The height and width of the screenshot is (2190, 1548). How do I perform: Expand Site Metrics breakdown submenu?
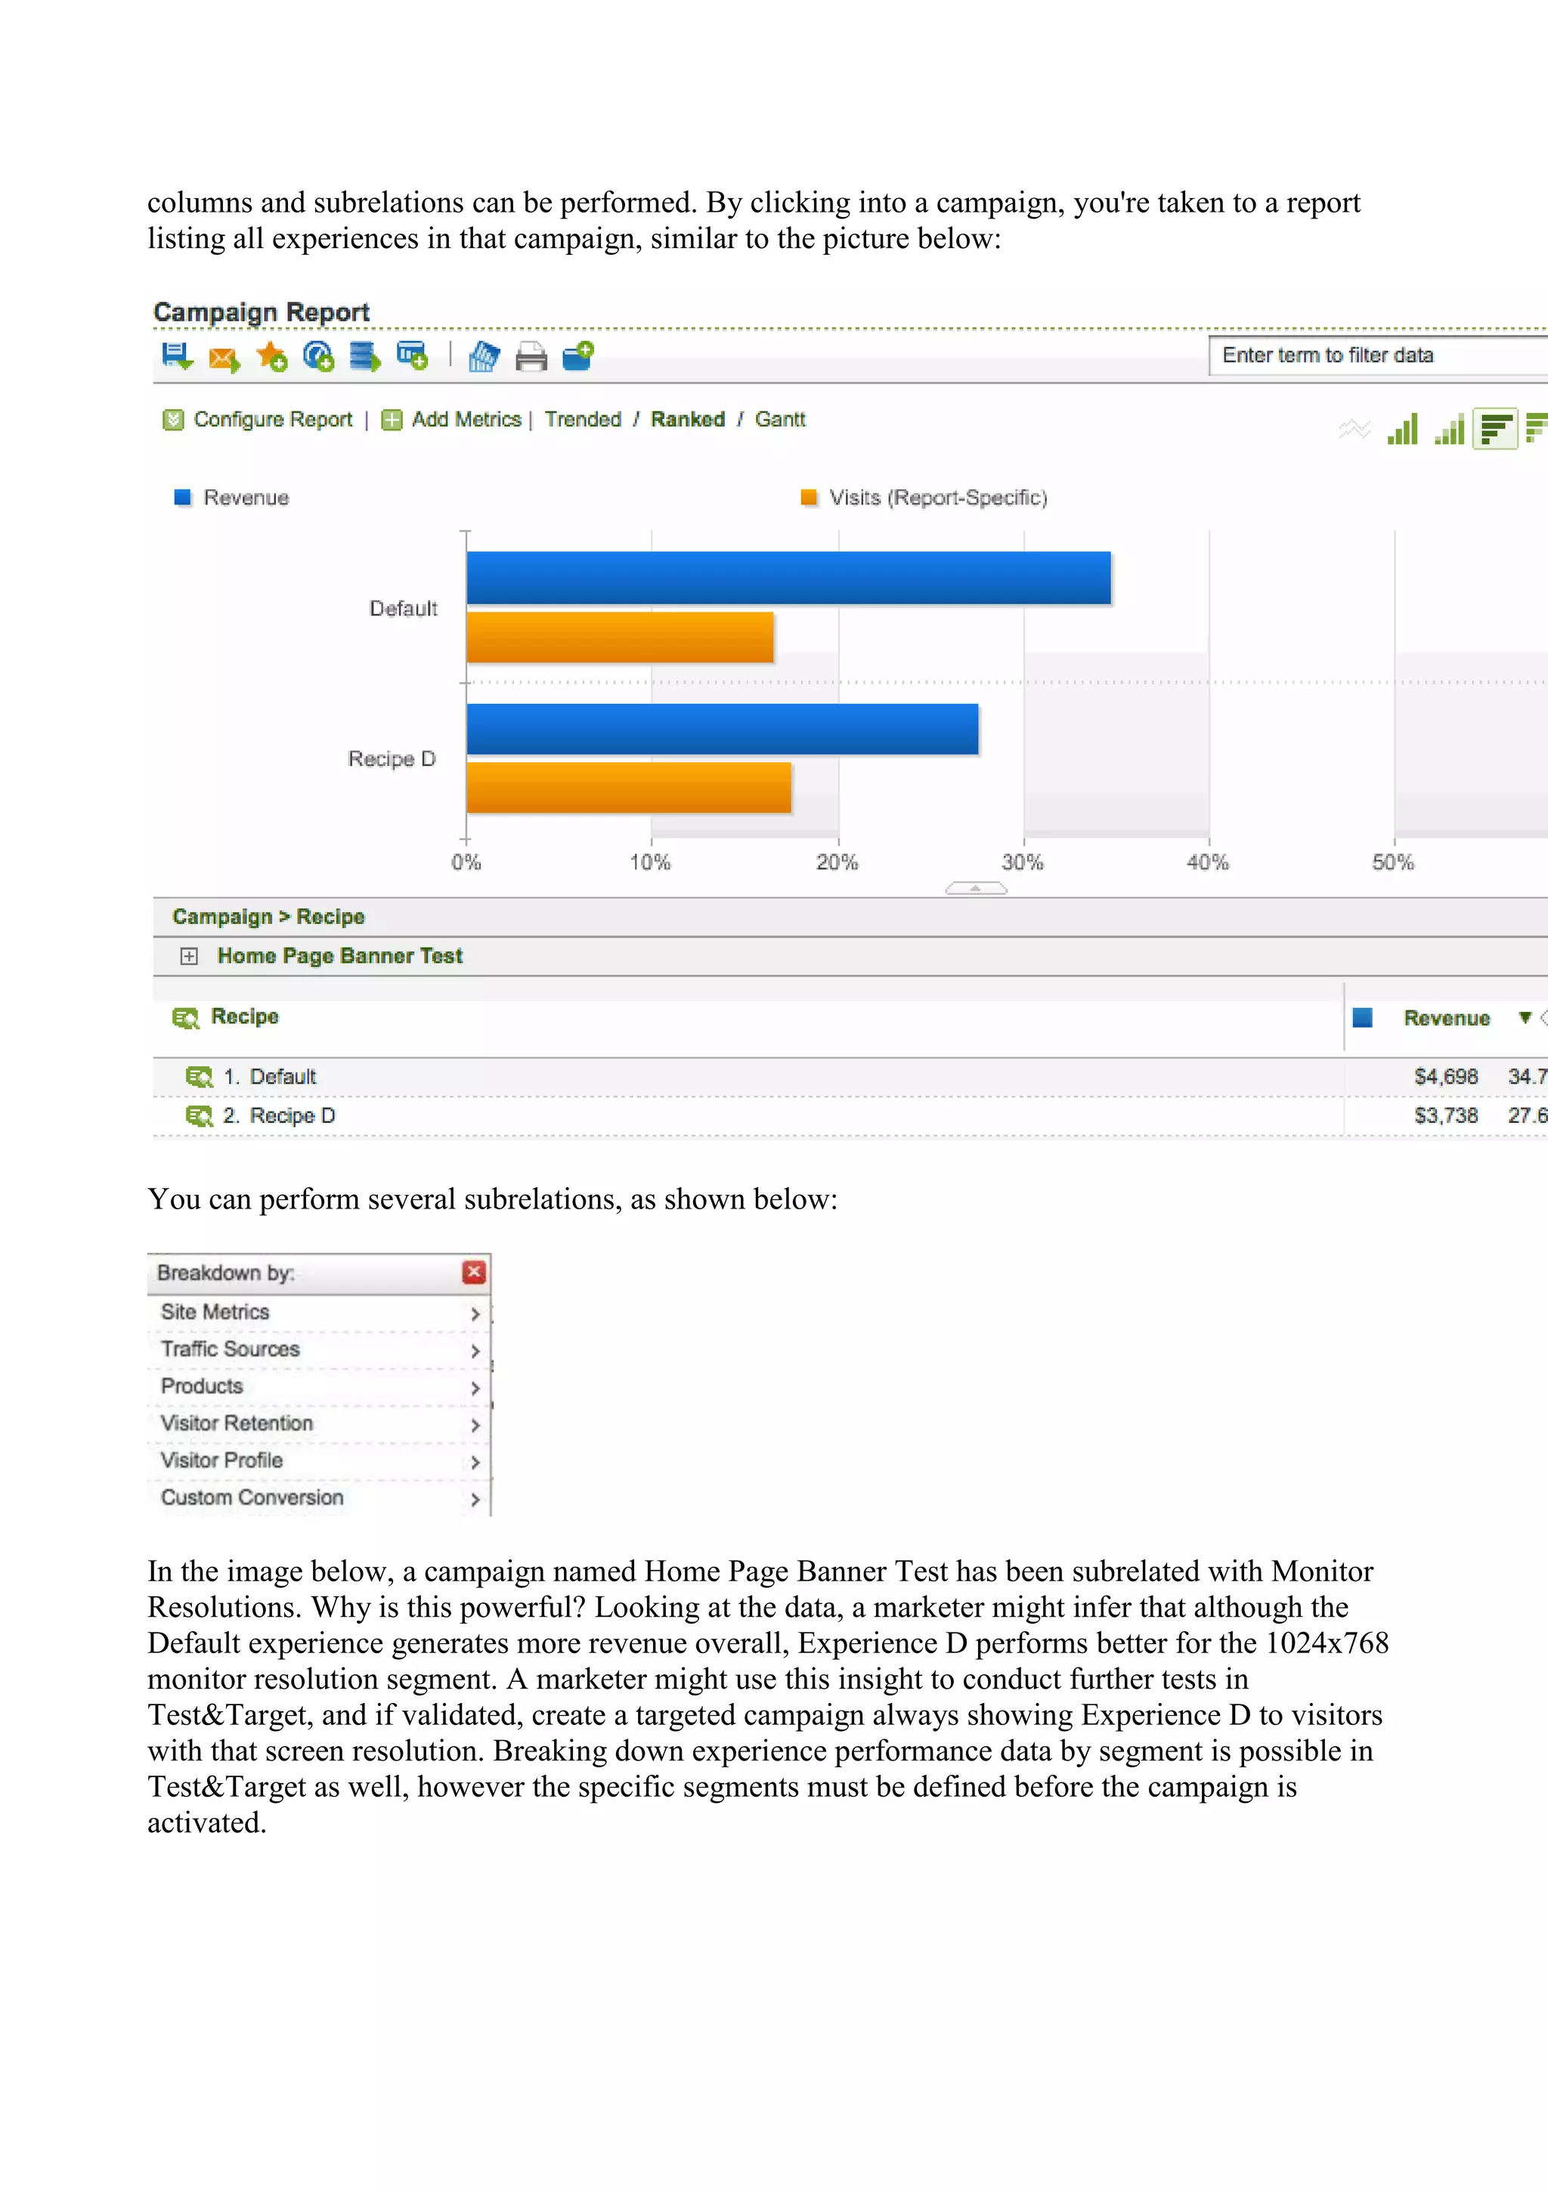tap(475, 1314)
